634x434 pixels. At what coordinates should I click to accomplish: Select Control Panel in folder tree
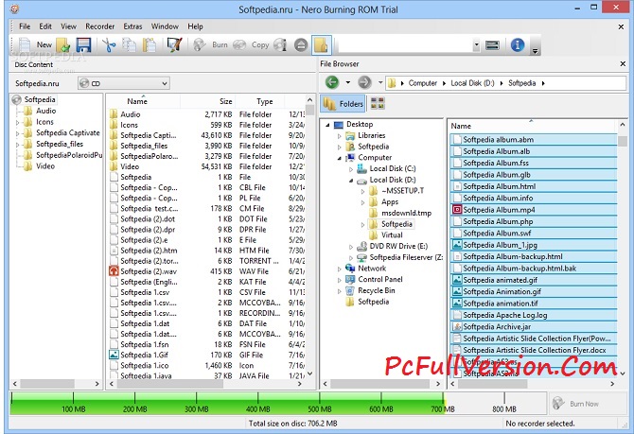click(x=380, y=279)
